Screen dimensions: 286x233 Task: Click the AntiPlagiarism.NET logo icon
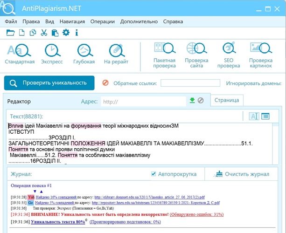click(x=8, y=8)
